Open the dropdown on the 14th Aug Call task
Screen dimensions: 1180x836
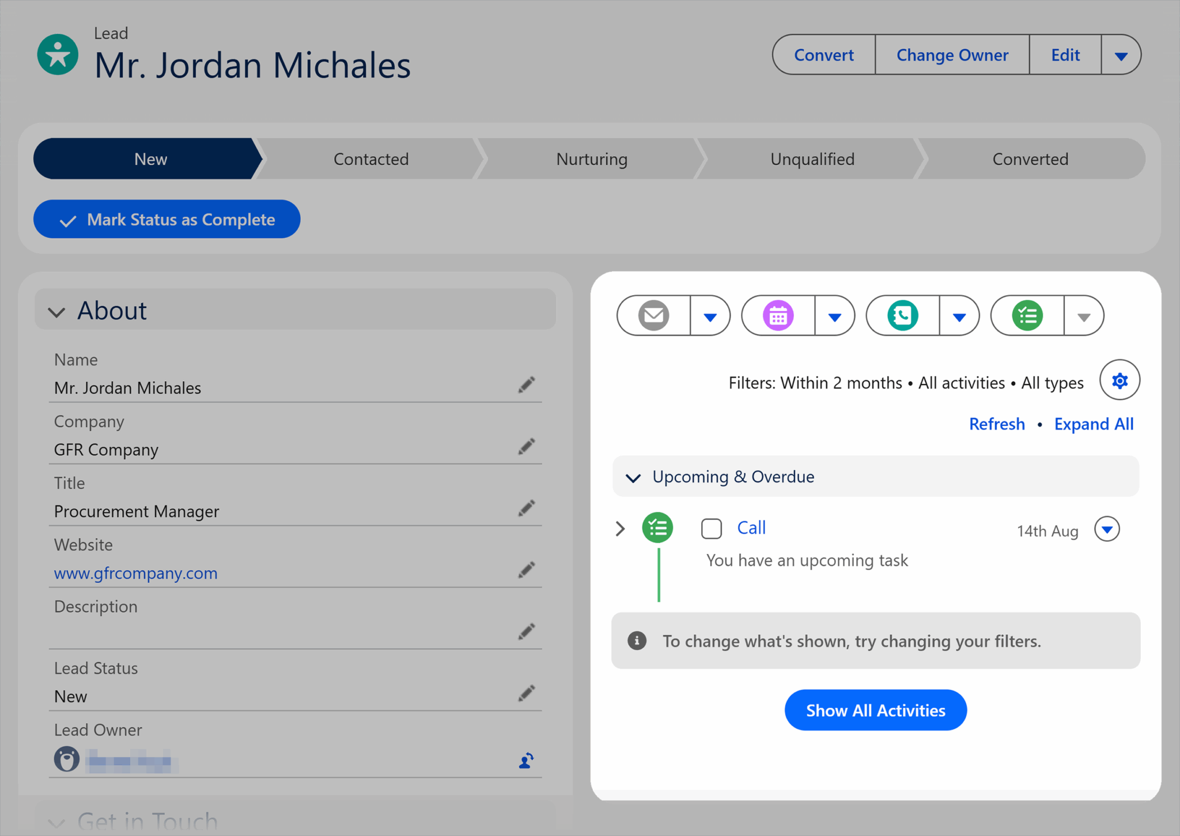1107,529
